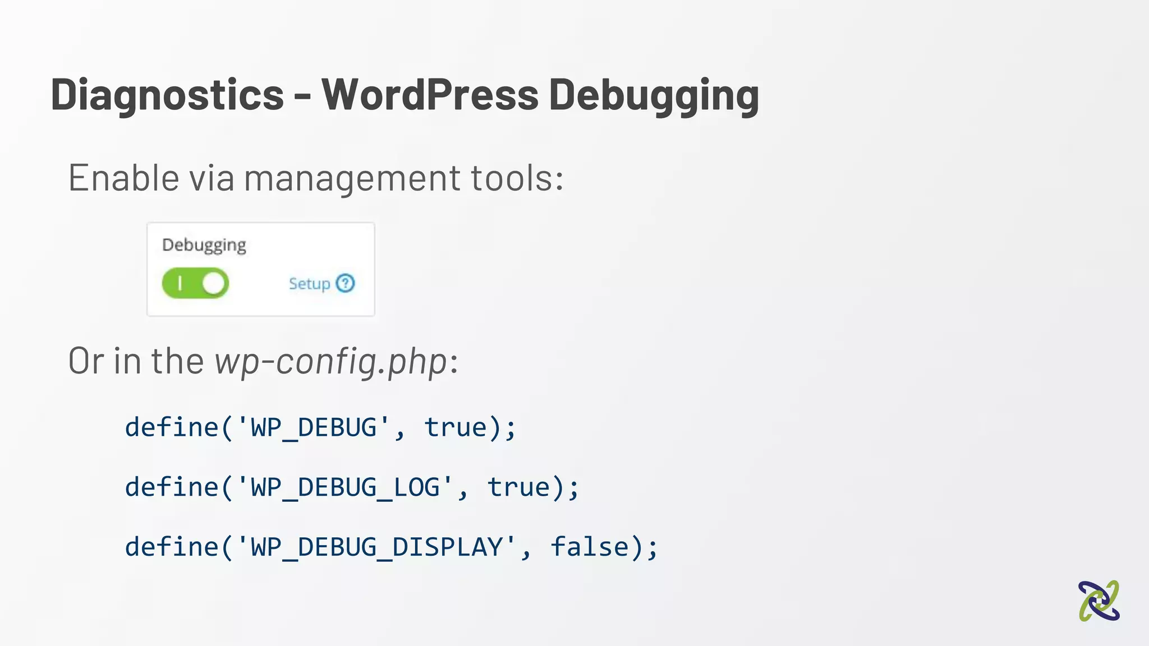Click the 'Enable via management tools:' text
Screen dimensions: 1149x646
pos(316,178)
